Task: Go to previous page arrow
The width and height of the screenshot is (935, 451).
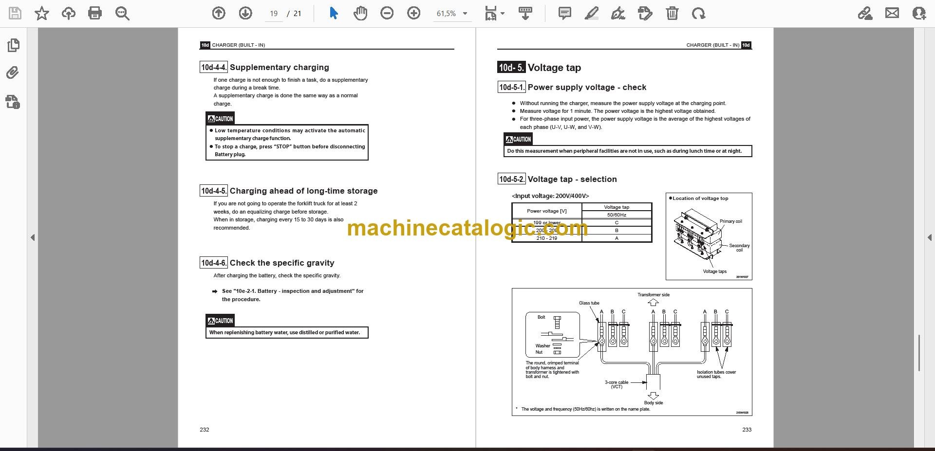Action: coord(219,13)
